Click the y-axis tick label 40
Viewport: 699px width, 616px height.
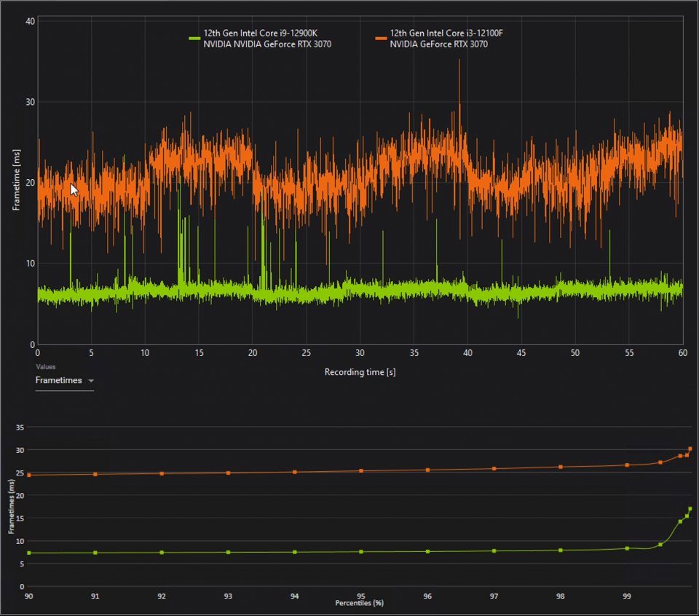[30, 21]
